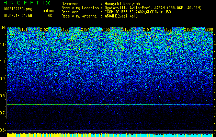The height and width of the screenshot is (137, 216).
Task: Click the 2152 time marker
Action: (44, 29)
